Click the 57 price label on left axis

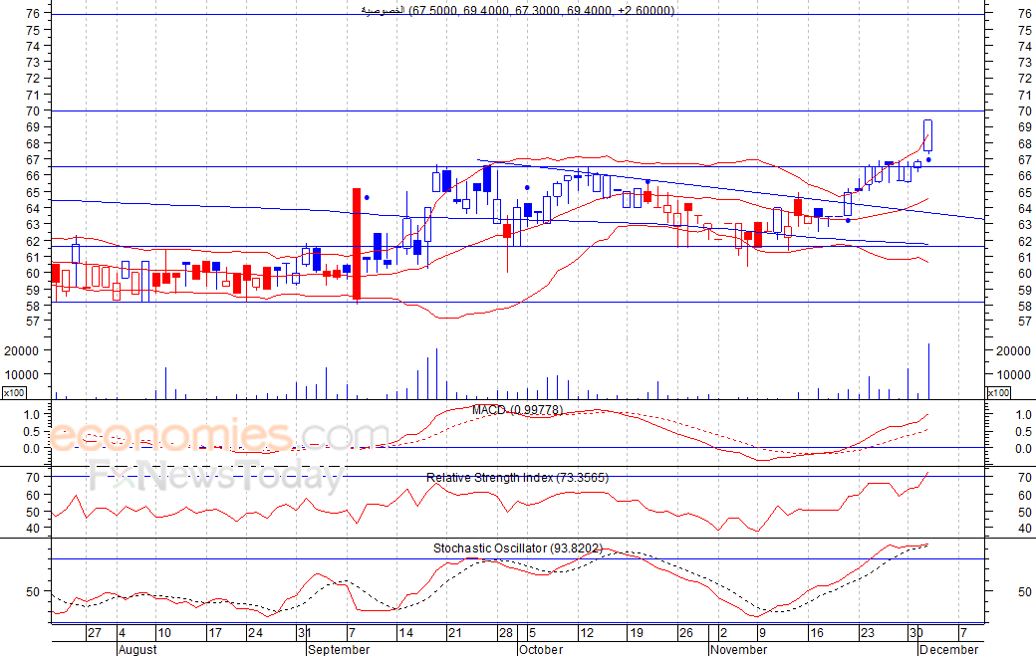[x=33, y=322]
